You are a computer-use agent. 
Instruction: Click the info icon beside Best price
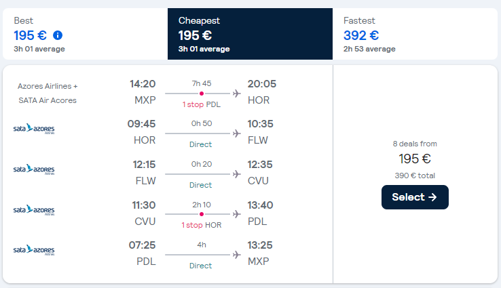58,35
